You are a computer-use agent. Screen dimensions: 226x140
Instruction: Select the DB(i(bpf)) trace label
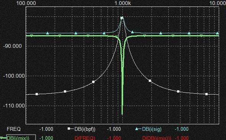pyautogui.click(x=85, y=129)
